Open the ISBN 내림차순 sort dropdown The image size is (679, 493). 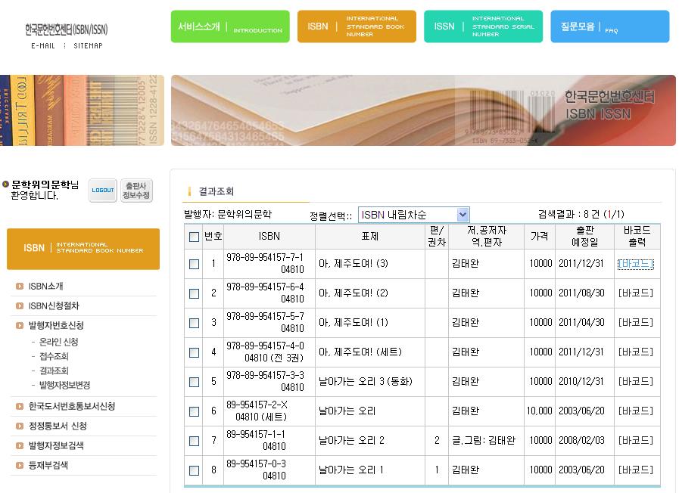pos(413,215)
